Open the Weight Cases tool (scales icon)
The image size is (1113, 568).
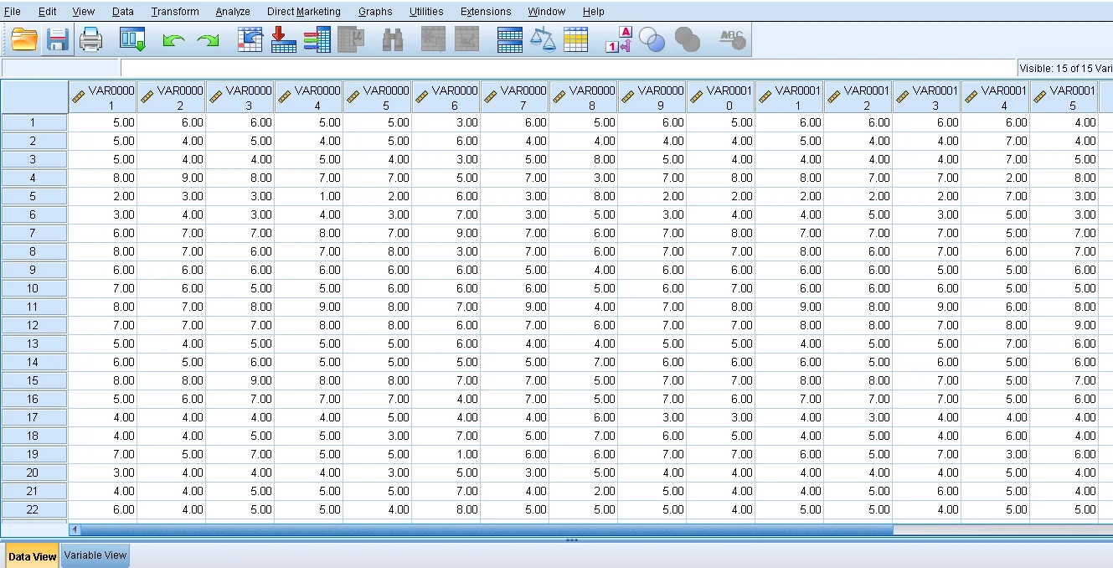pos(543,39)
